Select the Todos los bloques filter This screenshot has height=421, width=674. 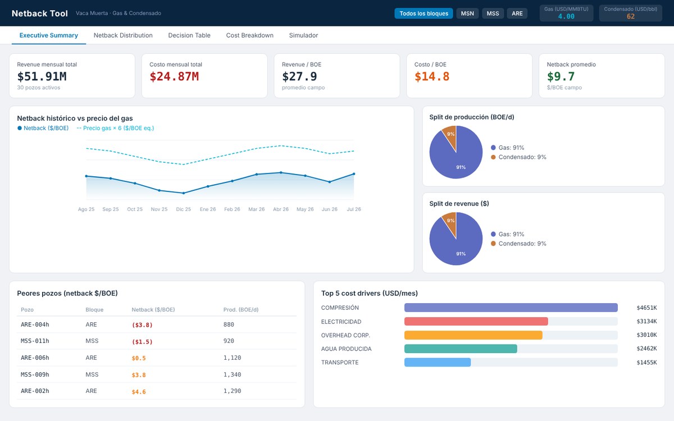tap(423, 13)
